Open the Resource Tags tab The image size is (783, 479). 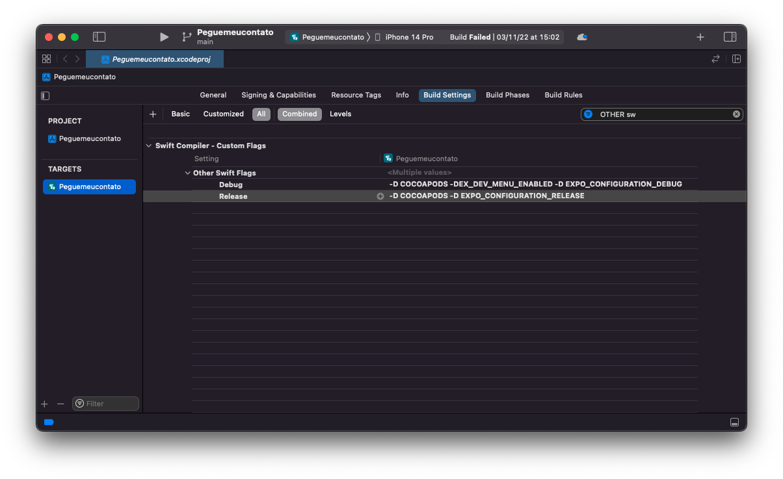tap(356, 95)
